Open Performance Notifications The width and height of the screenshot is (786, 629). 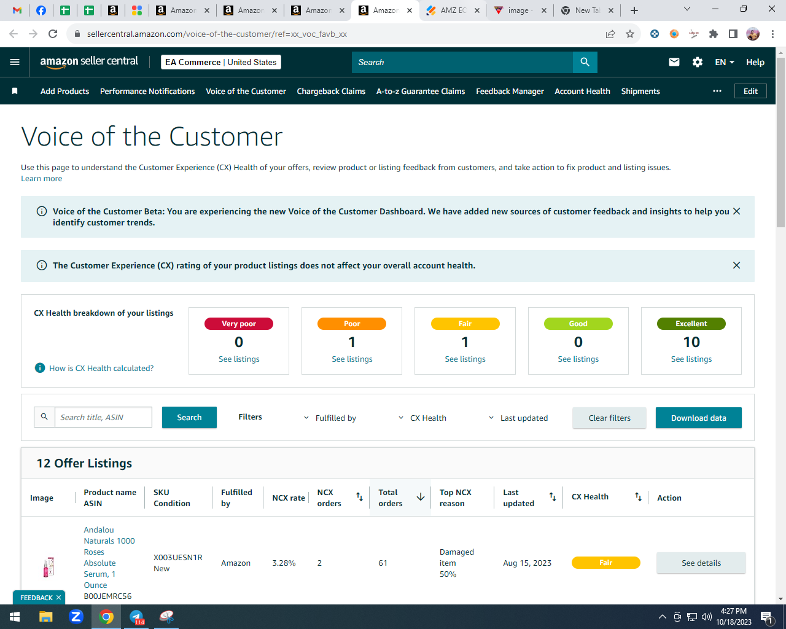click(147, 91)
